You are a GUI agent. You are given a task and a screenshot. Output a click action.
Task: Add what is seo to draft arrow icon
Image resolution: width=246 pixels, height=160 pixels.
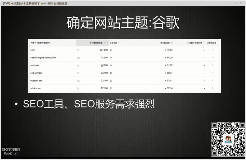[x=213, y=88]
